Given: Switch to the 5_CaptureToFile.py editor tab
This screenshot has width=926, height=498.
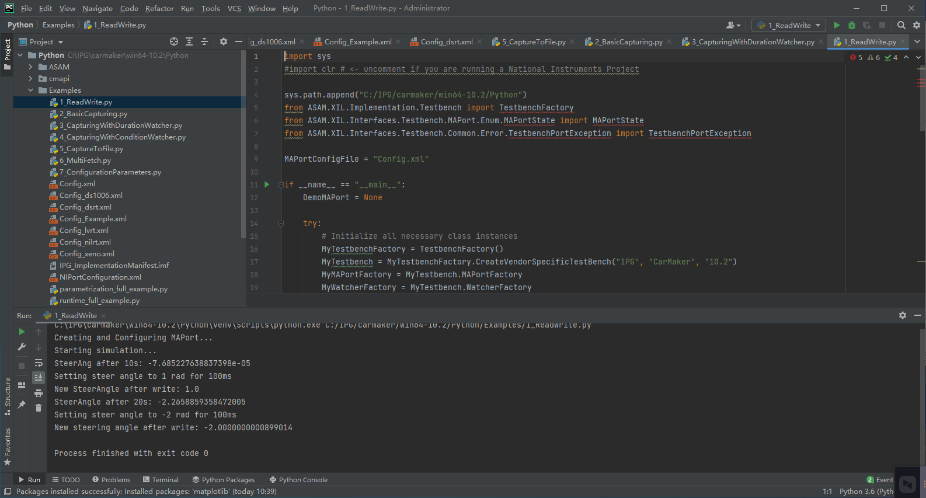Looking at the screenshot, I should 534,41.
